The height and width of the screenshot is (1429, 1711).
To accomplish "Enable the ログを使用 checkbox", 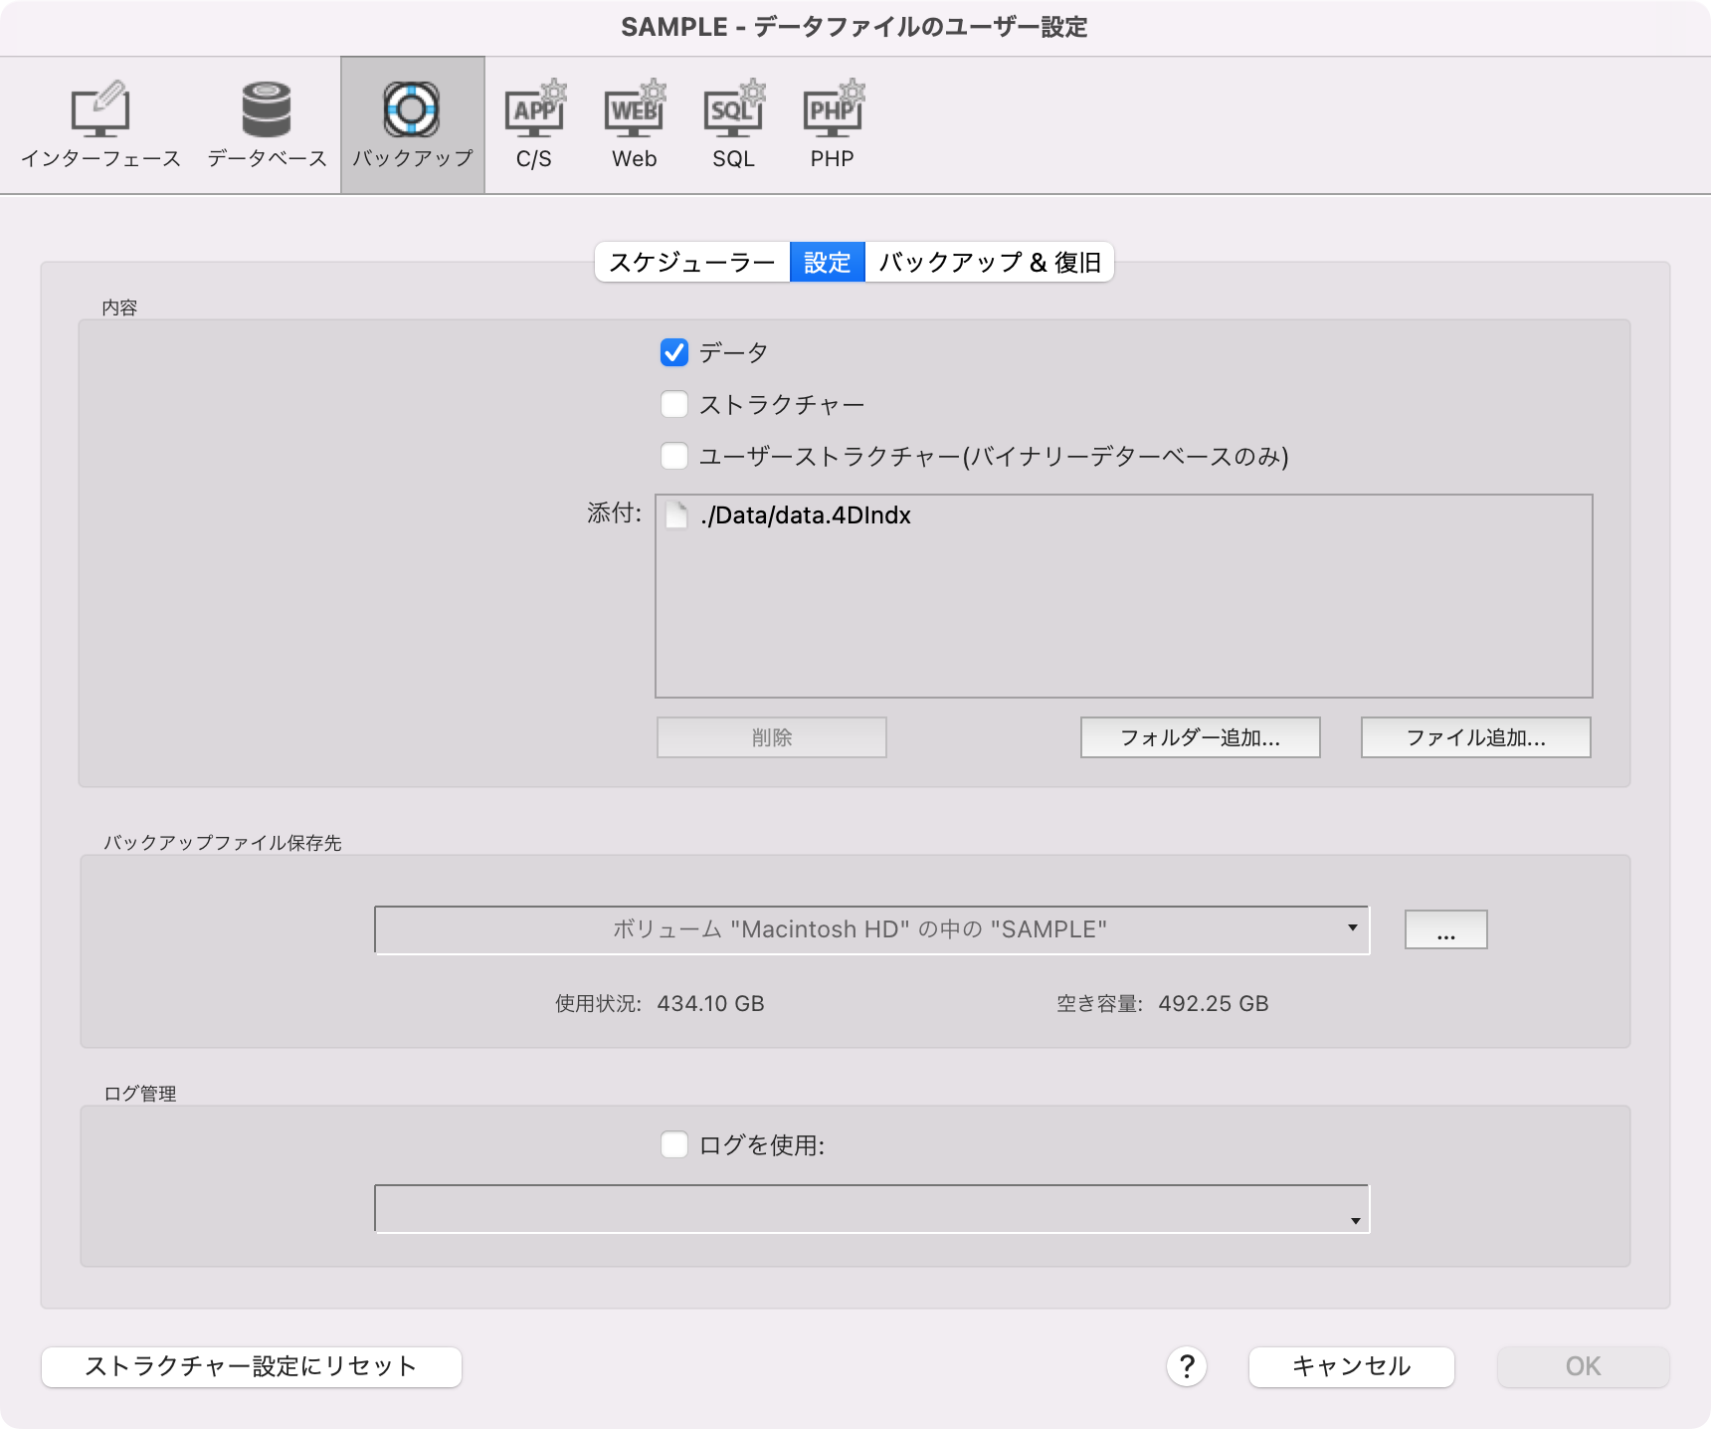I will coord(674,1145).
